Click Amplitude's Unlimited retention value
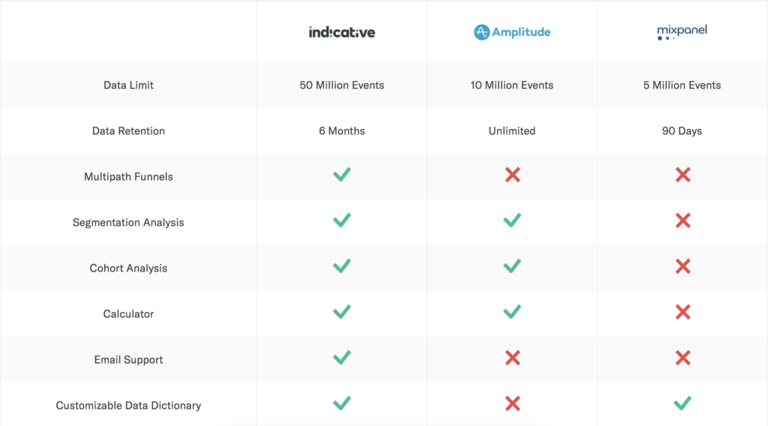The height and width of the screenshot is (426, 768). click(x=511, y=130)
